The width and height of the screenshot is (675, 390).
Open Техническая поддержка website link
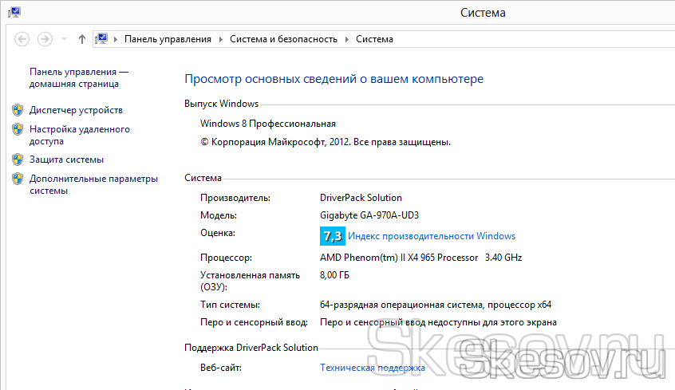tap(373, 368)
